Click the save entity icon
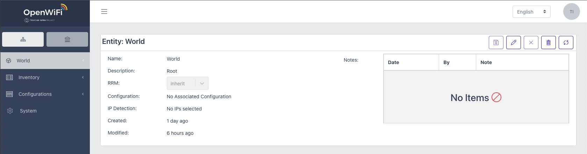587x154 pixels. pos(496,43)
